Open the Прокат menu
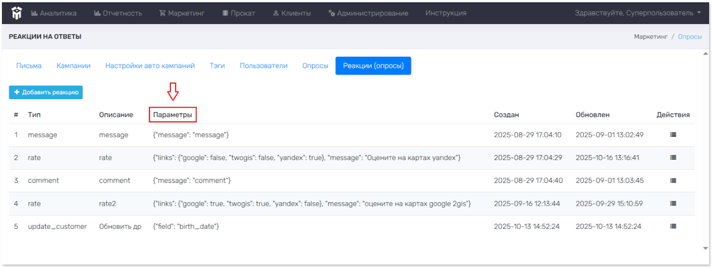The image size is (712, 268). coord(239,13)
